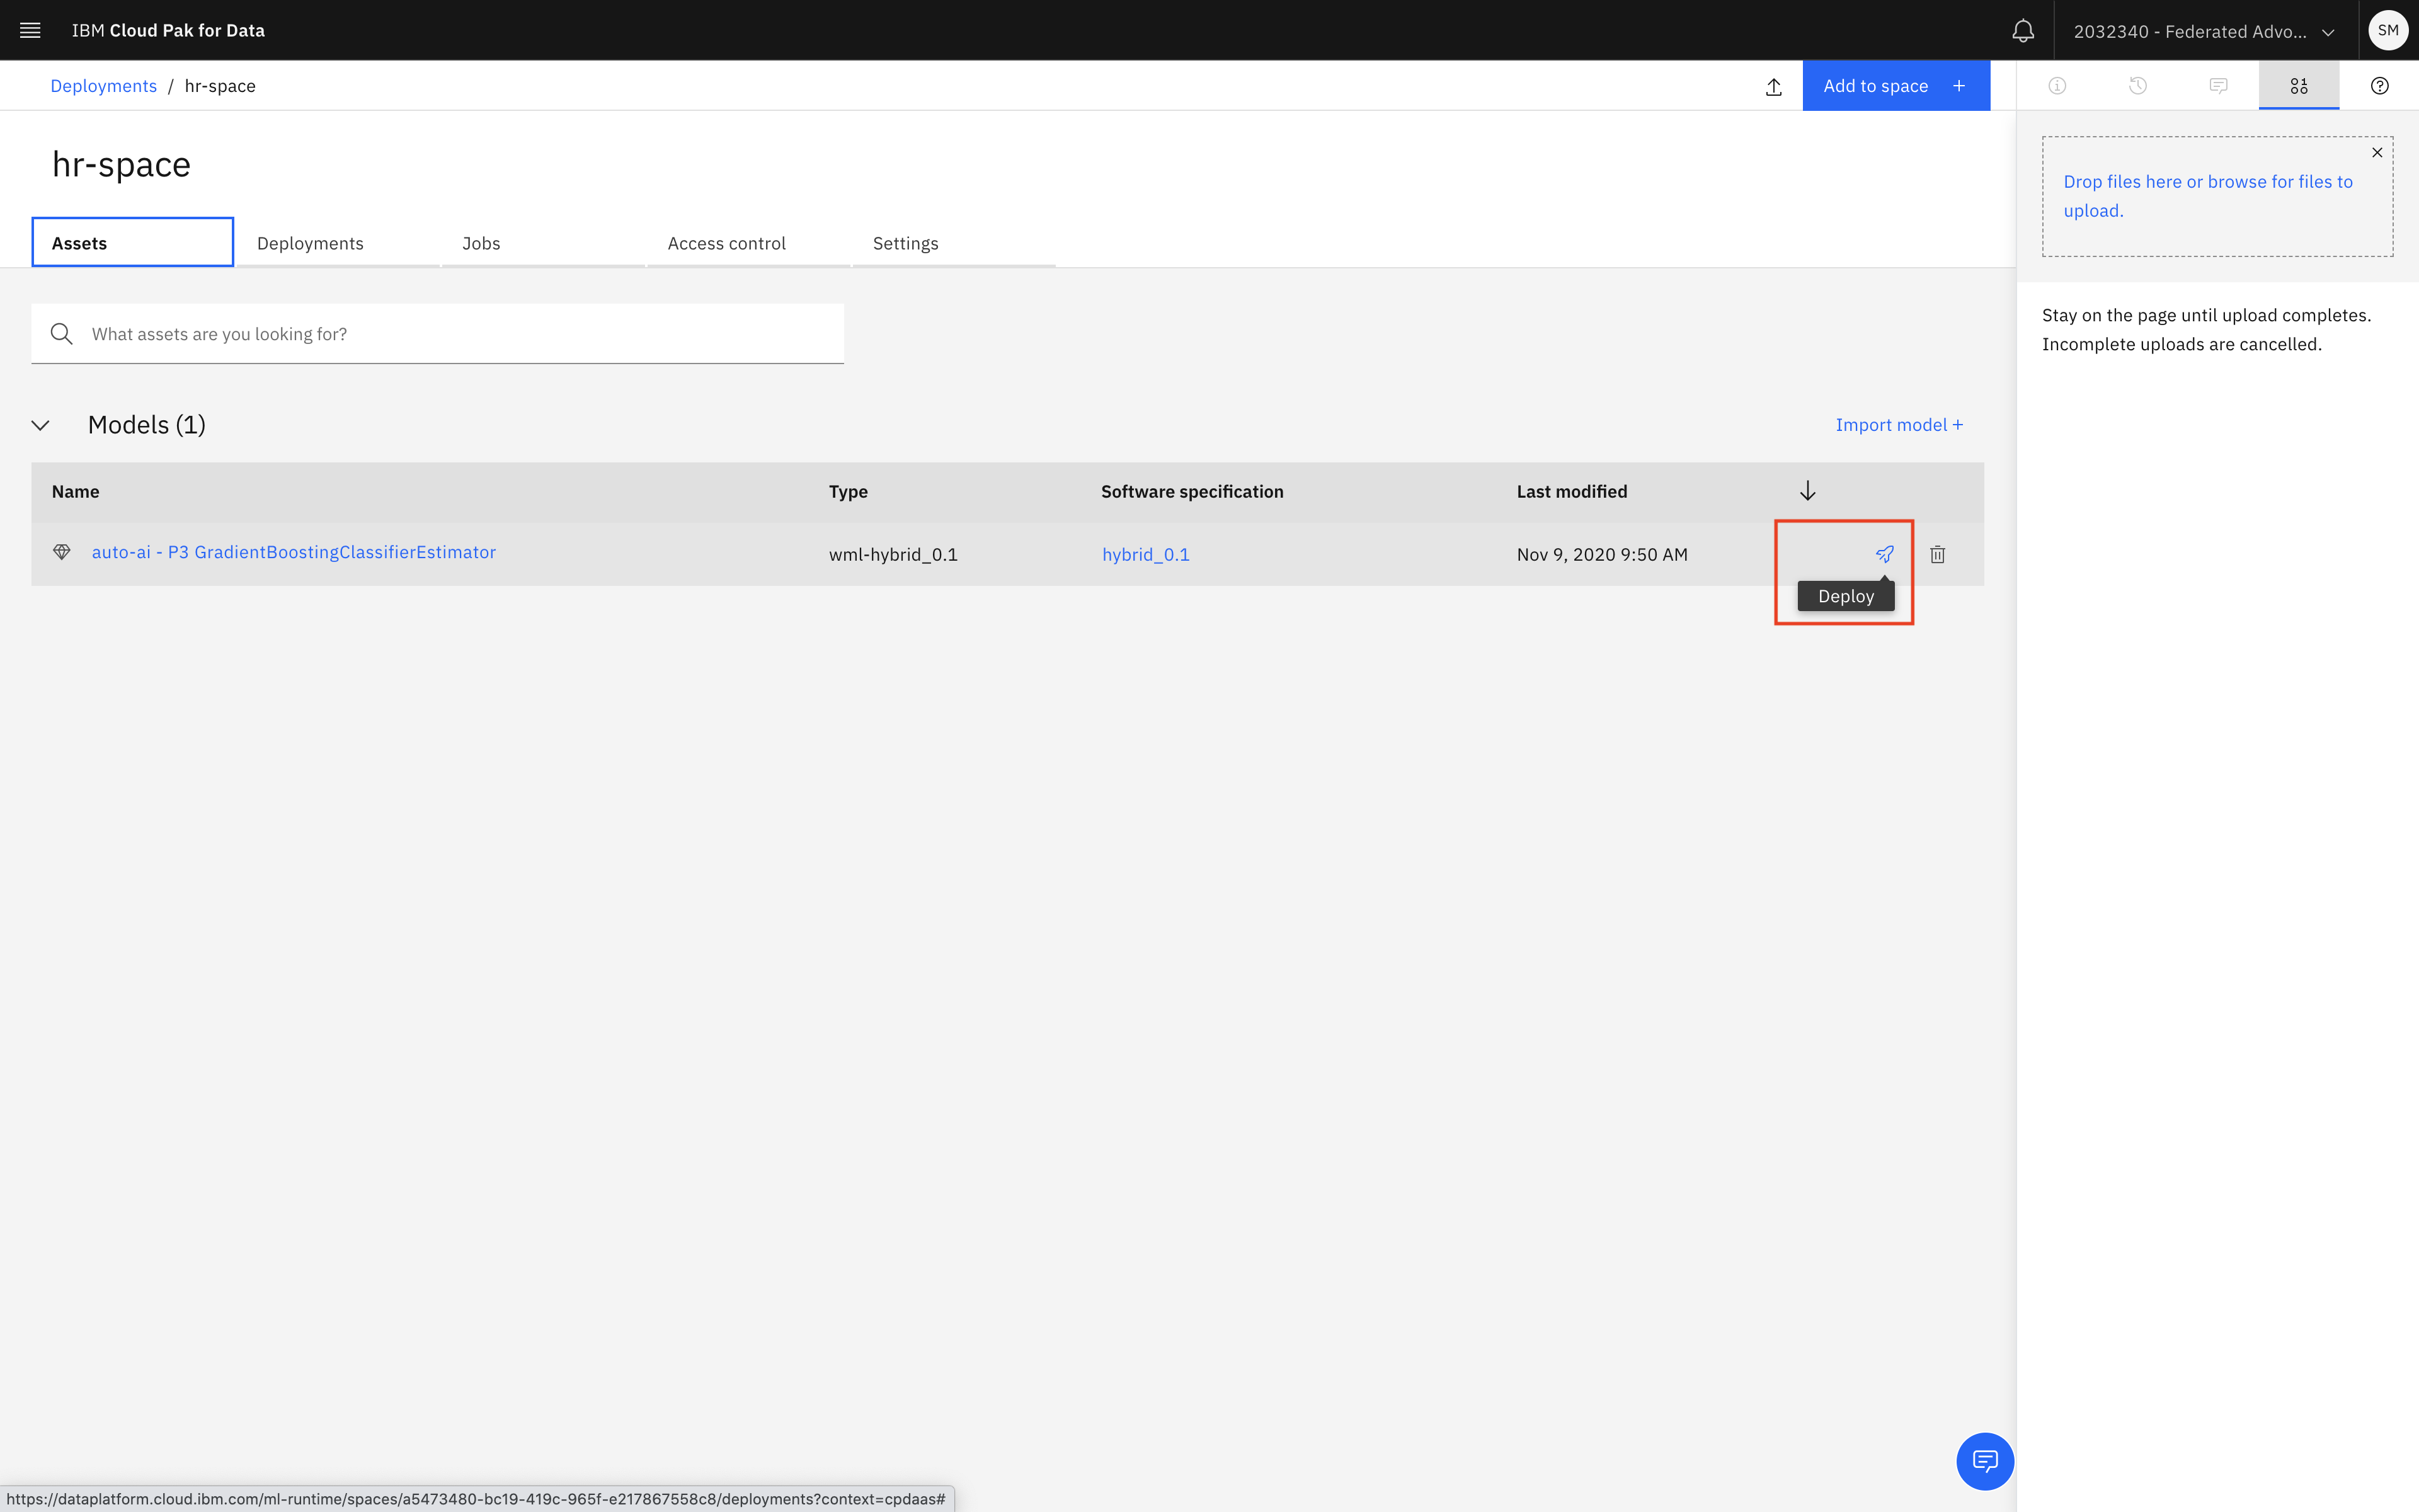Switch to the Access control tab
This screenshot has width=2419, height=1512.
coord(727,243)
